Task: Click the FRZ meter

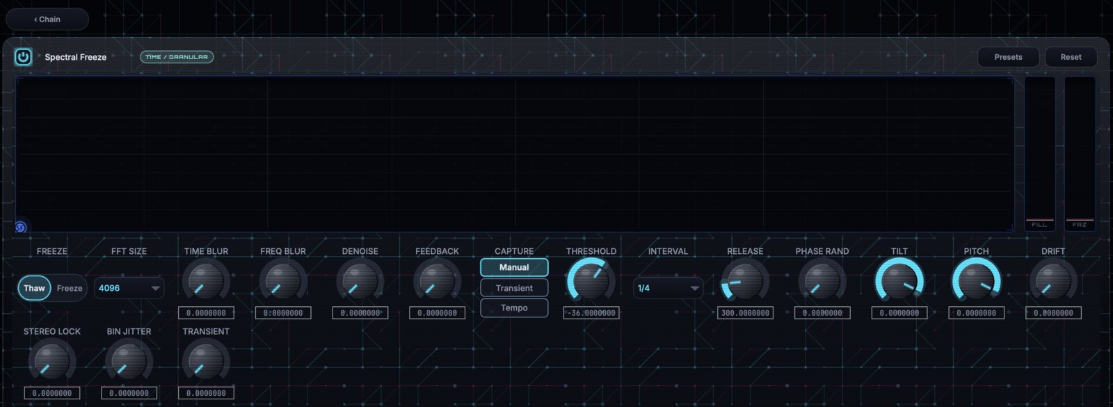Action: point(1080,153)
